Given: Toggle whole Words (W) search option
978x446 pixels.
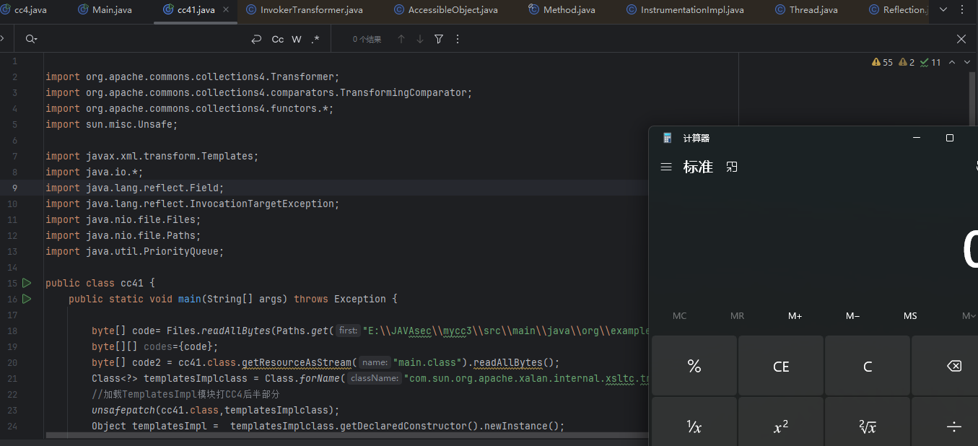Looking at the screenshot, I should pos(297,39).
